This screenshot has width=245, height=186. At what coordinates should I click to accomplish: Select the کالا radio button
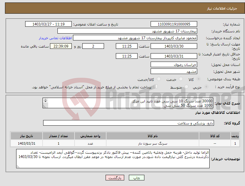198,79
